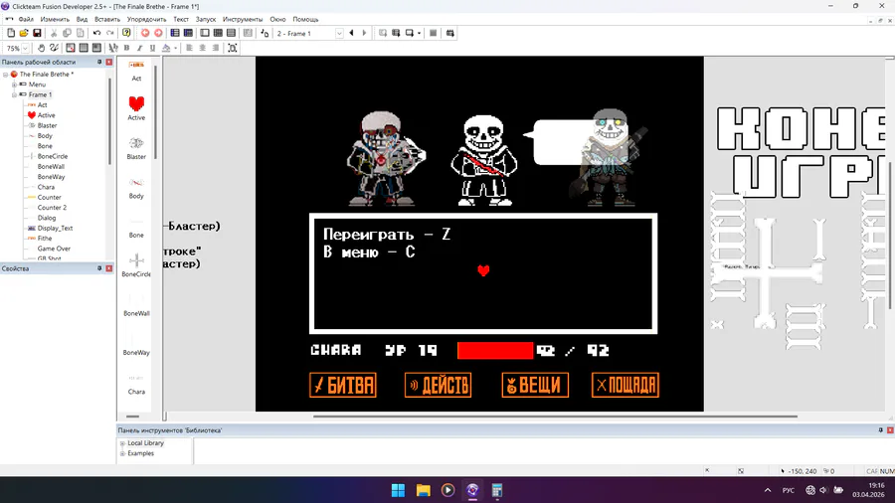Click the frame editor horizontal scrollbar

pyautogui.click(x=555, y=417)
